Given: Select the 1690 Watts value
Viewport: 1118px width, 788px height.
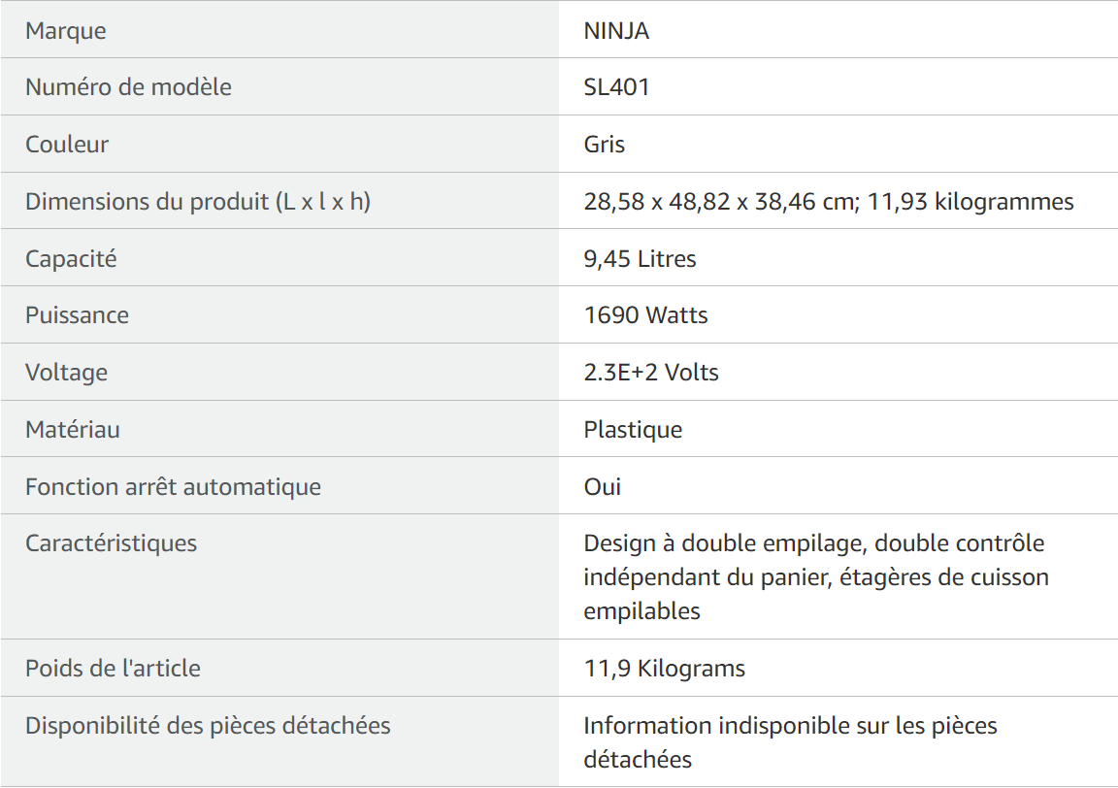Looking at the screenshot, I should point(645,315).
